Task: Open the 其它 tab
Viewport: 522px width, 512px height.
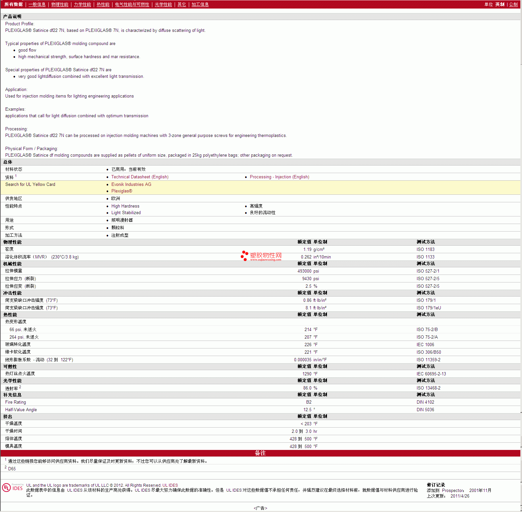Action: pos(182,5)
